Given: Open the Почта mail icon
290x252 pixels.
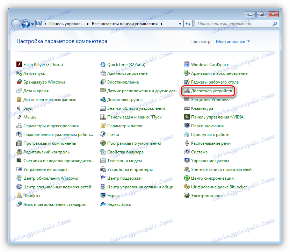Looking at the screenshot, I should [x=103, y=134].
